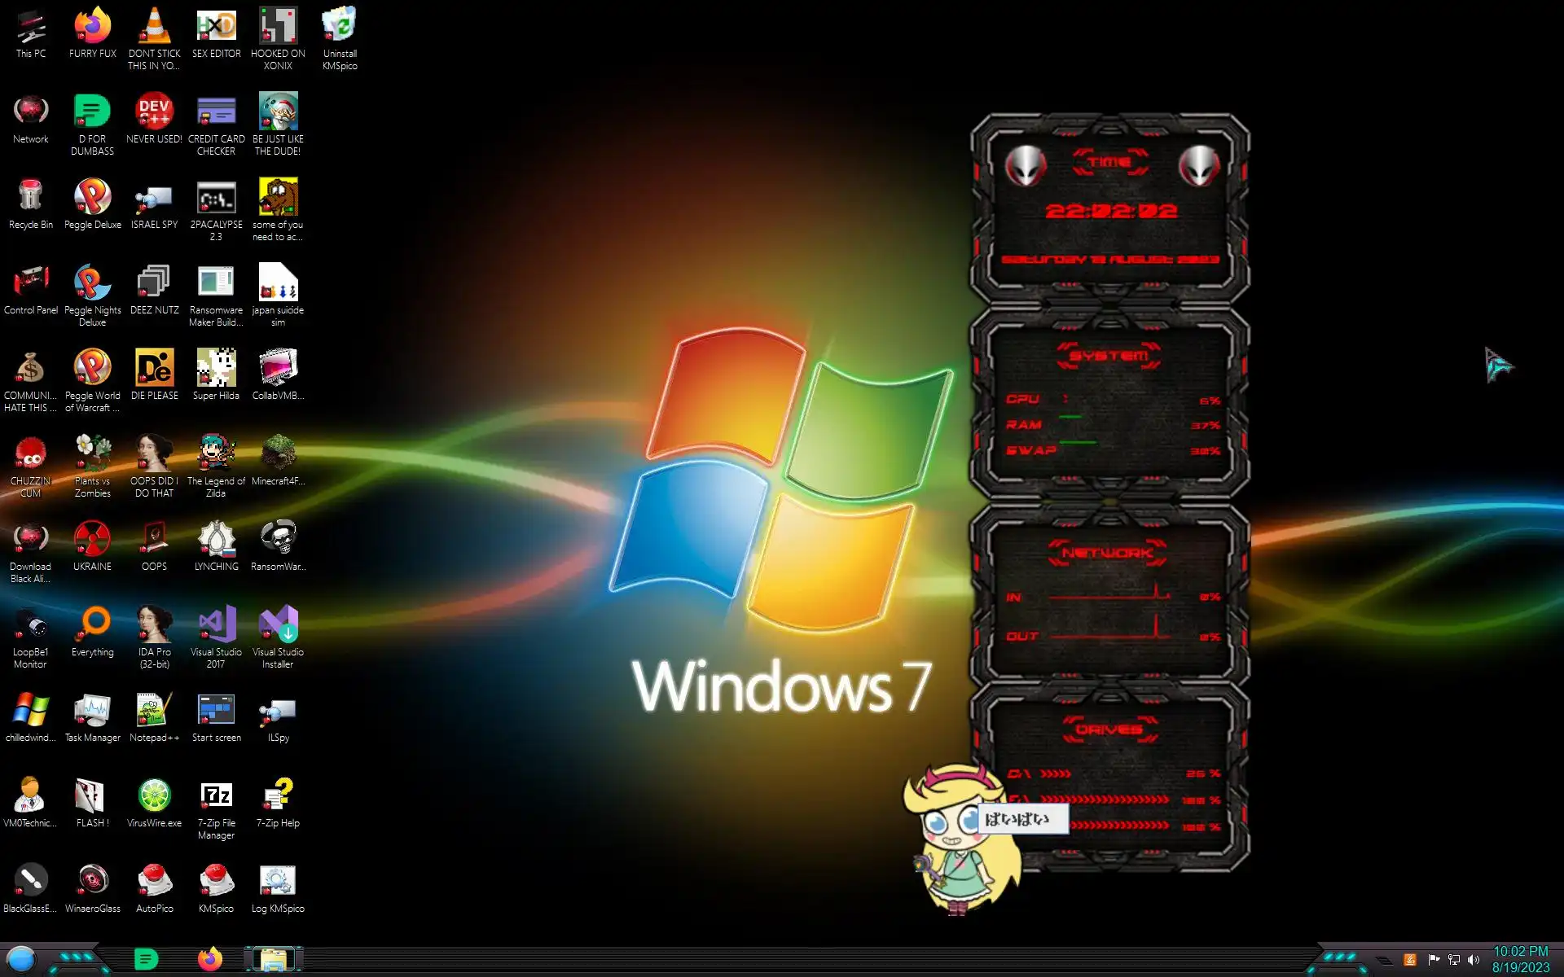Open the Notepad++ desktop icon
The width and height of the screenshot is (1564, 977).
click(x=154, y=711)
